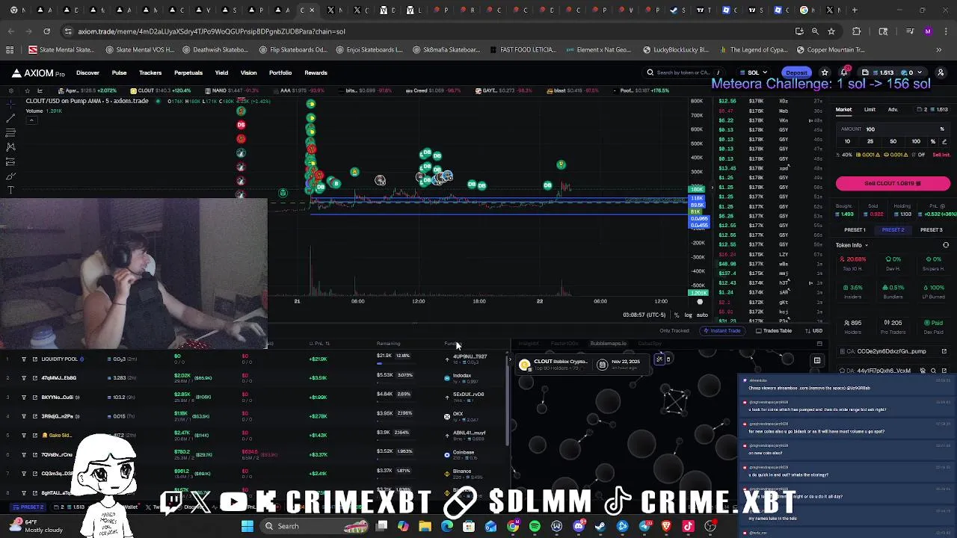Collapse the Token Info section
957x538 pixels.
point(852,245)
